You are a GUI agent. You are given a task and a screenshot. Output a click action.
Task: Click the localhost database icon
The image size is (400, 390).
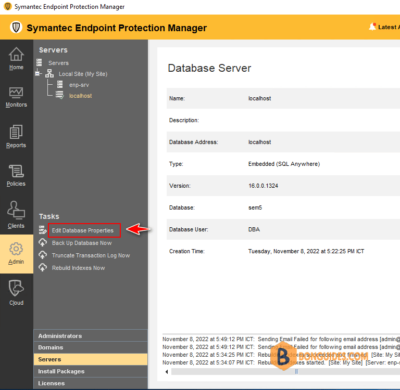tap(60, 95)
